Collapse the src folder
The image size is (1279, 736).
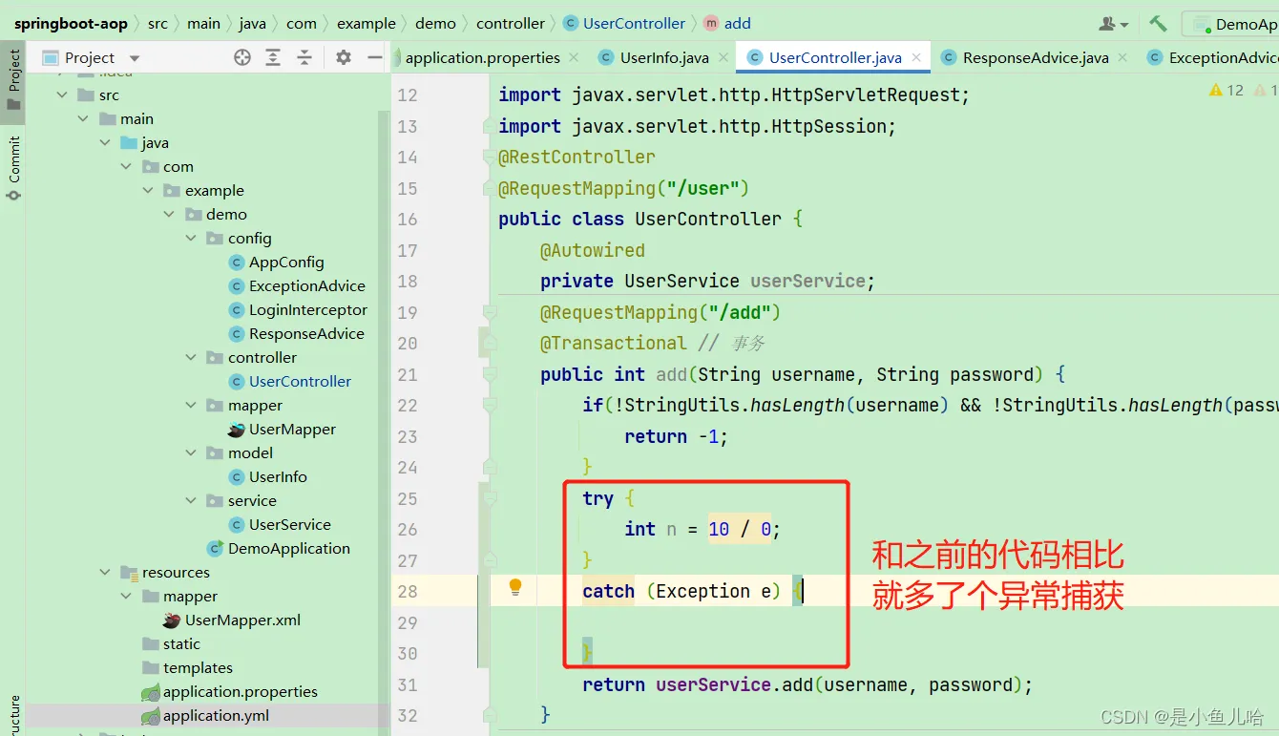tap(63, 95)
